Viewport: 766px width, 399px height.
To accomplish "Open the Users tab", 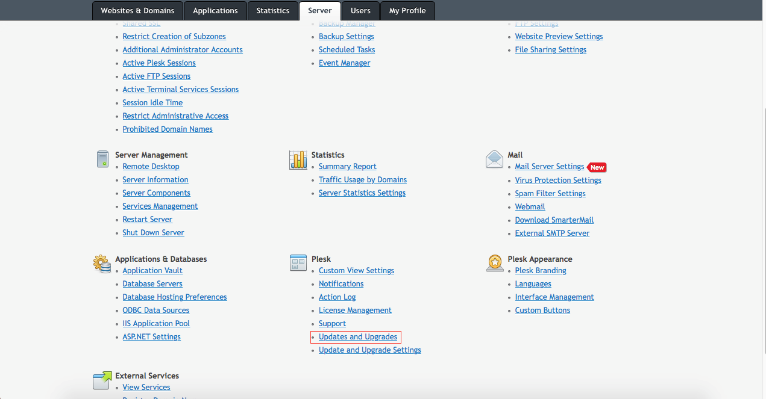I will pos(360,10).
